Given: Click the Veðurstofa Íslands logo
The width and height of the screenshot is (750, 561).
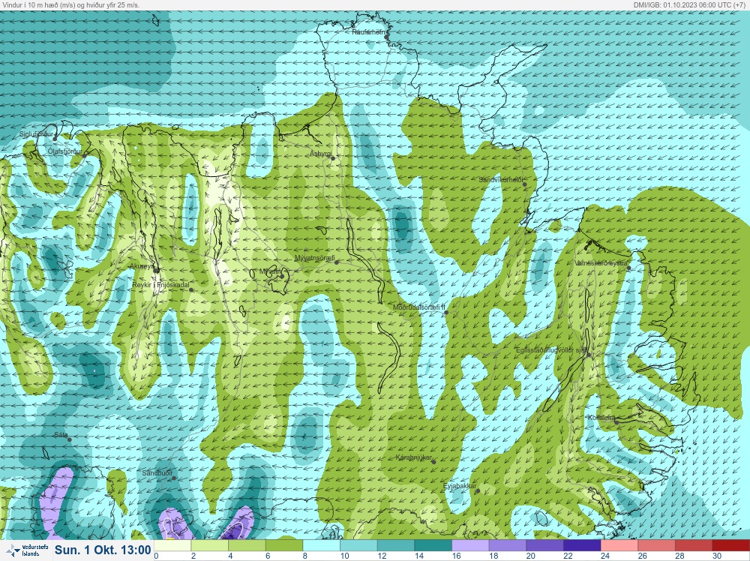Looking at the screenshot, I should click(x=26, y=550).
